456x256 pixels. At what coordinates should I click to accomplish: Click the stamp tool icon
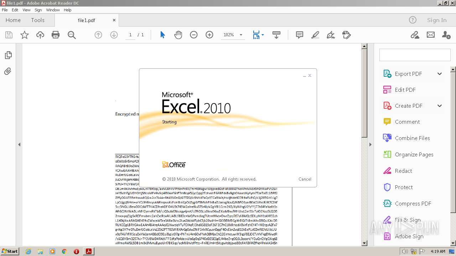[346, 35]
